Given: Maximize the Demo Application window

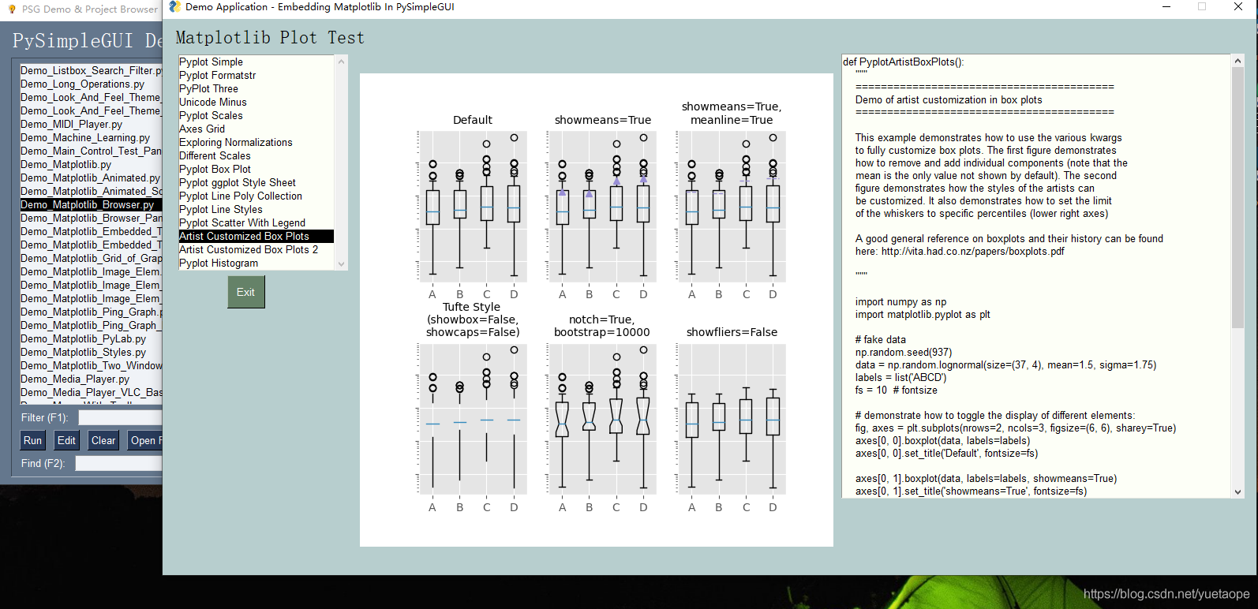Looking at the screenshot, I should click(1202, 7).
